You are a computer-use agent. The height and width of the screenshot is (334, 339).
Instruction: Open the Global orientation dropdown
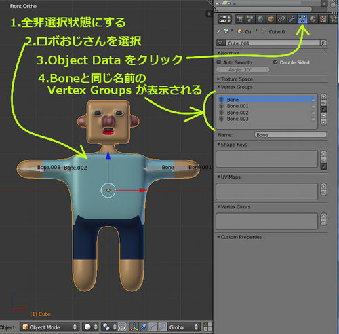184,327
